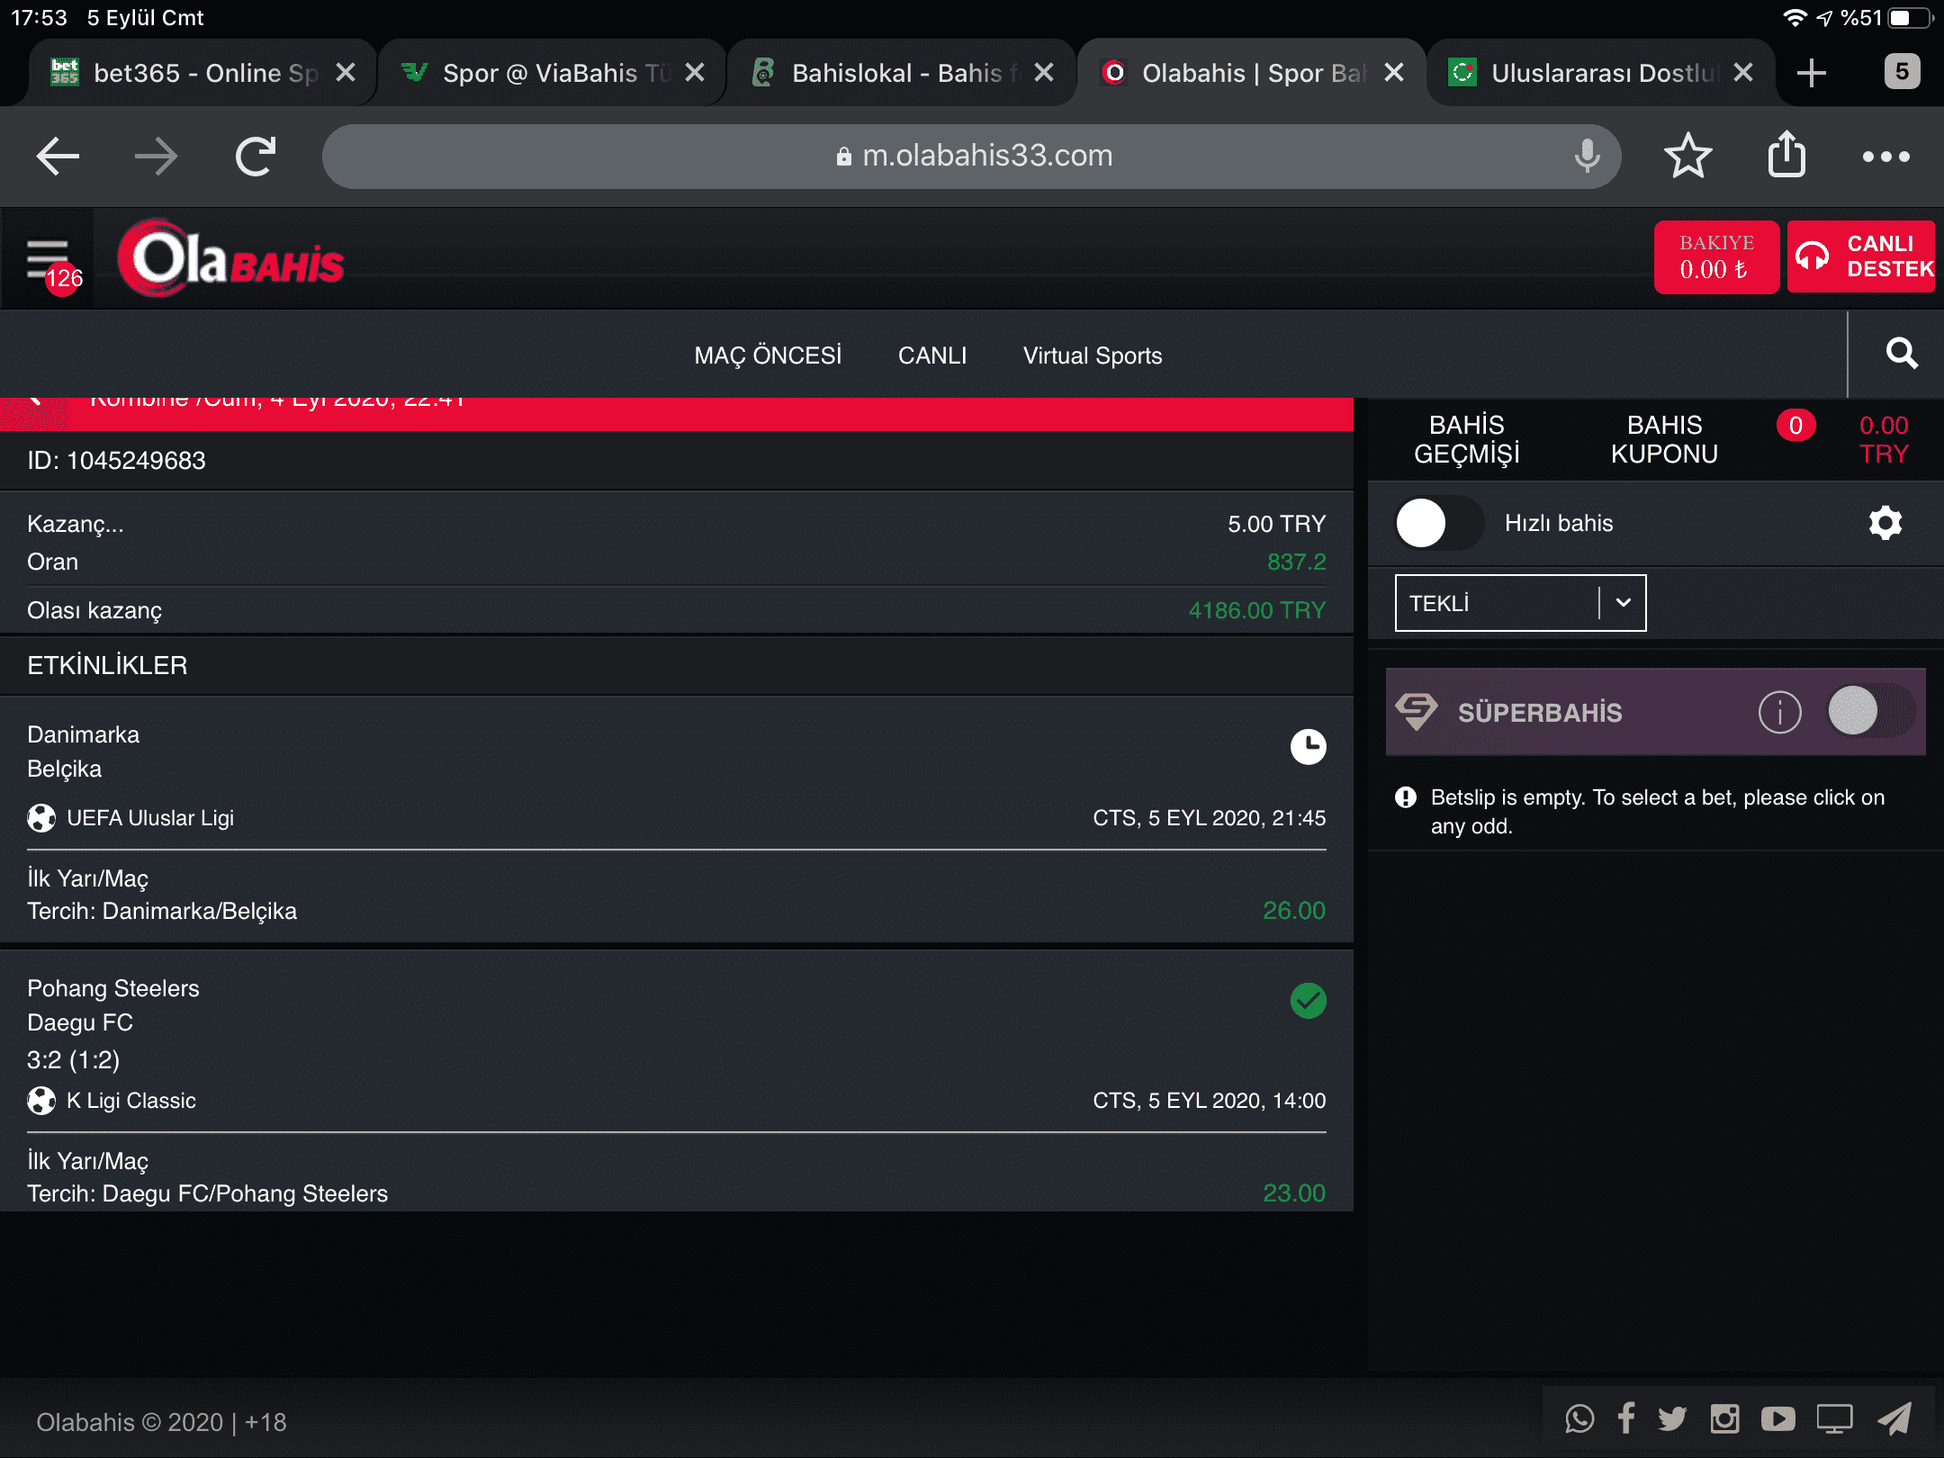Click the m.olabahis33.com address bar

(x=971, y=157)
